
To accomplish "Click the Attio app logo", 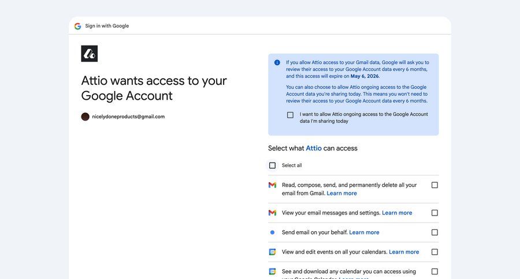I will [x=89, y=54].
